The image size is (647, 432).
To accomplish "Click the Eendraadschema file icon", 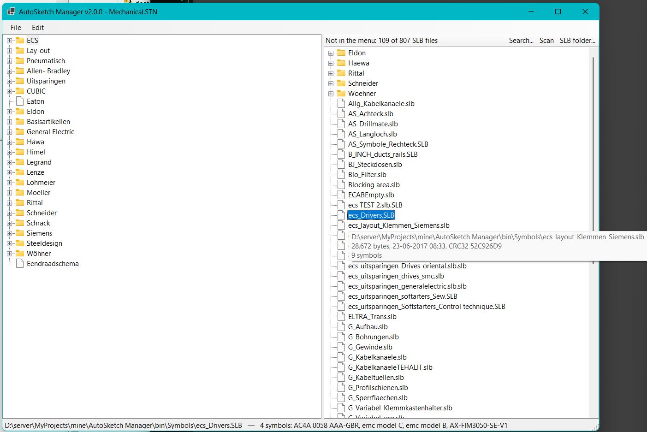I will [x=20, y=263].
